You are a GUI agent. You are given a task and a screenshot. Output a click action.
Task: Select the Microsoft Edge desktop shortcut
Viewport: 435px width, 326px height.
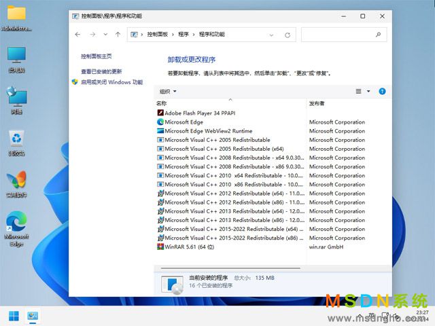(x=16, y=229)
